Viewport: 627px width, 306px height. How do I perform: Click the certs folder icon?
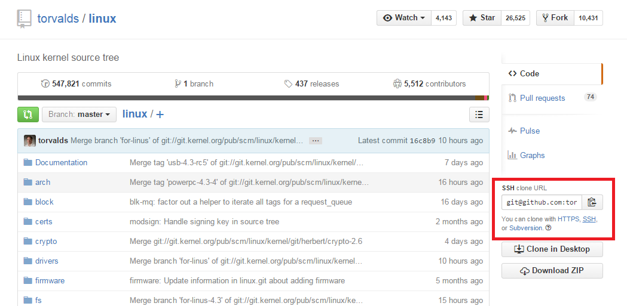point(27,221)
